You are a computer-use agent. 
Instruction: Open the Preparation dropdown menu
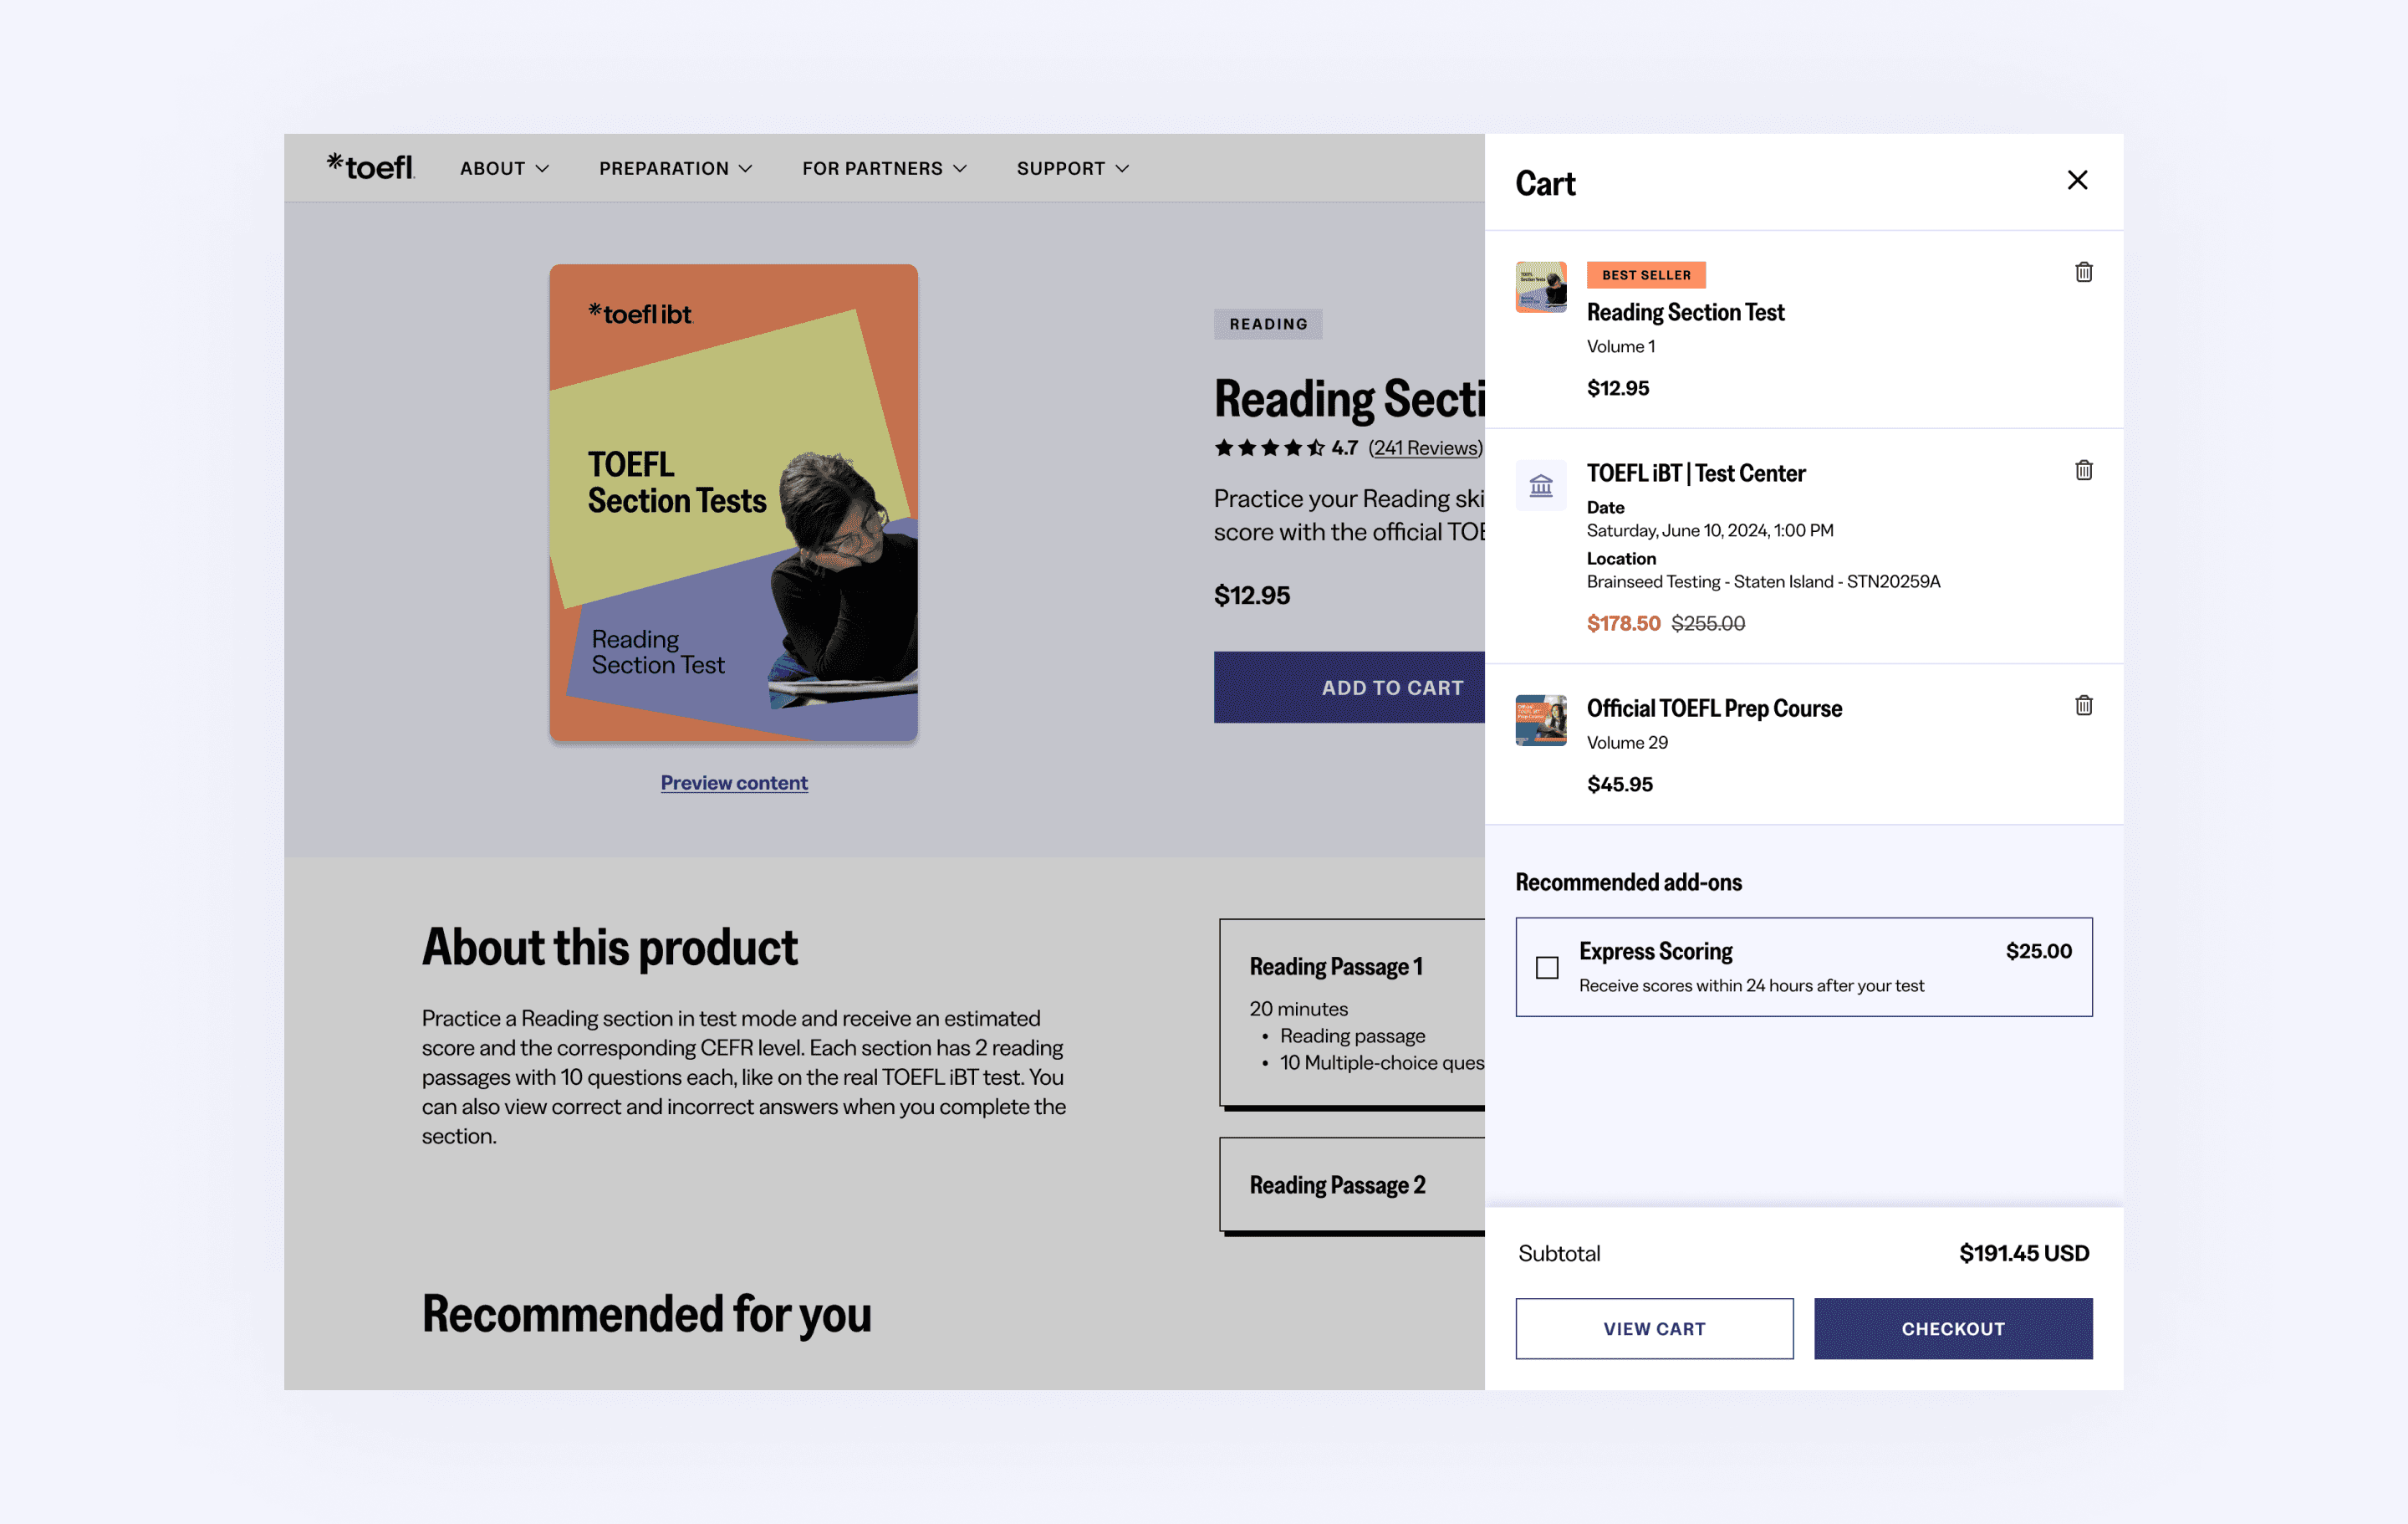point(675,168)
